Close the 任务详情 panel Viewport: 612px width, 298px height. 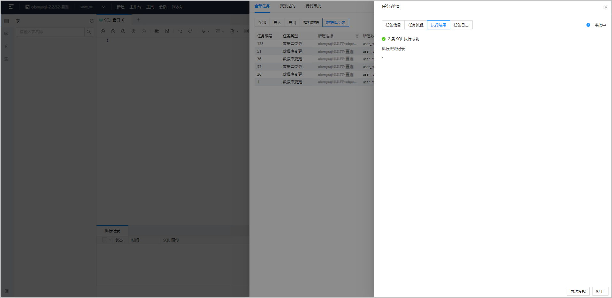click(x=606, y=7)
